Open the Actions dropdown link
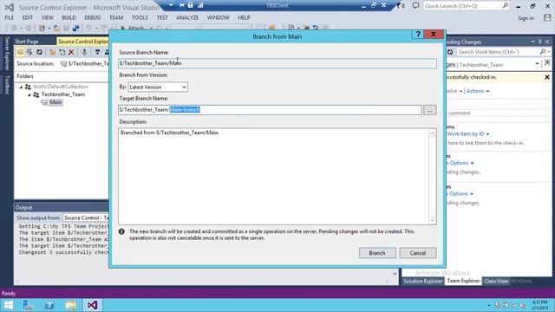This screenshot has height=312, width=555. coord(478,91)
